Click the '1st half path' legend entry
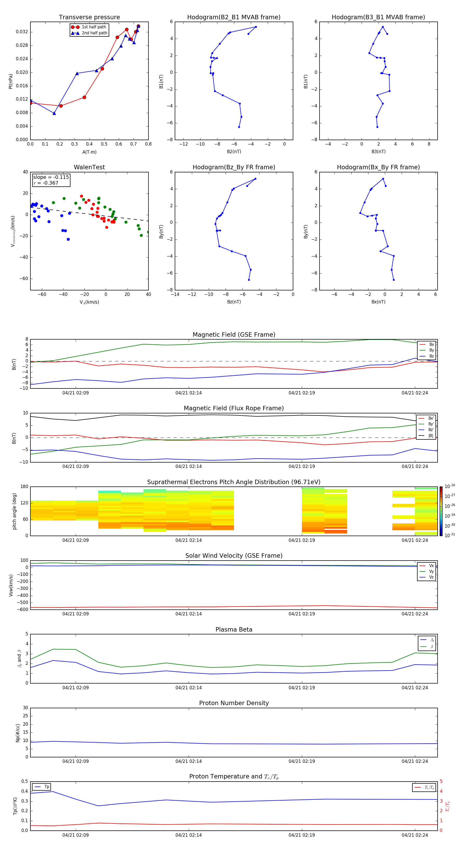468x858 pixels. pyautogui.click(x=89, y=27)
